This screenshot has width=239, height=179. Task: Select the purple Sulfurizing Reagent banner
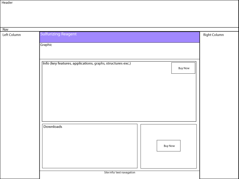point(119,37)
